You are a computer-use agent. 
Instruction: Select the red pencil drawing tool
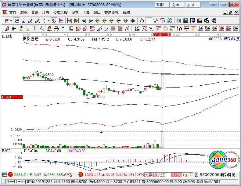[x=7, y=29]
